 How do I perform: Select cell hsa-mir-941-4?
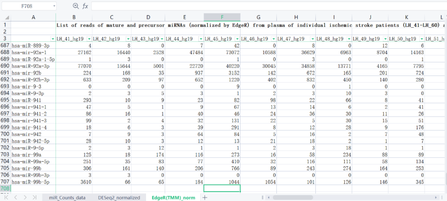[34, 127]
